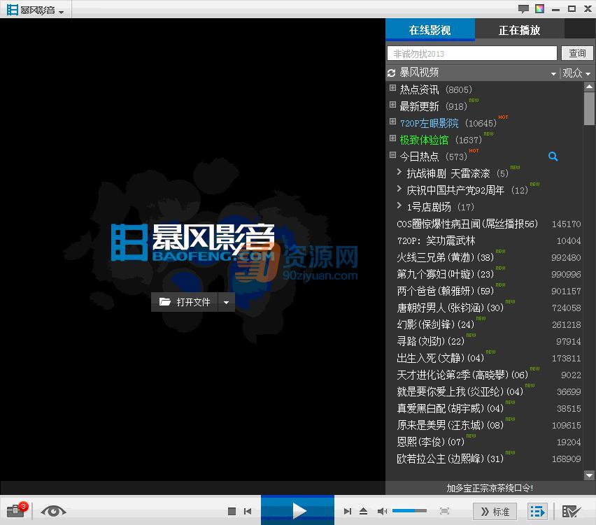Click the list scrollbar up arrow
Screen dimensions: 596x525
click(589, 87)
